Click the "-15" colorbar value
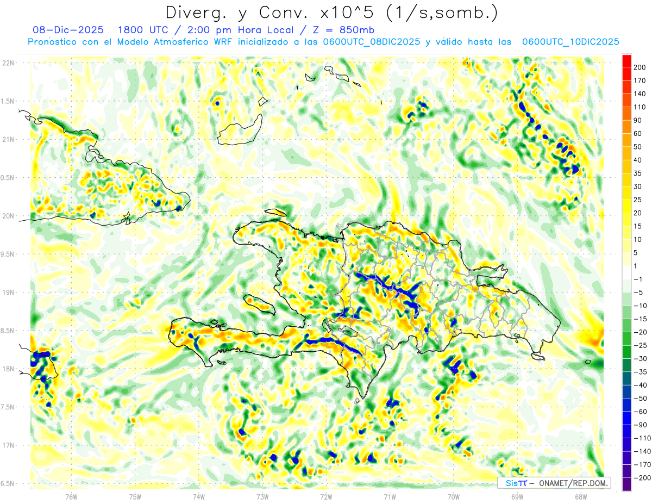Viewport: 652px width, 504px height. [x=641, y=319]
